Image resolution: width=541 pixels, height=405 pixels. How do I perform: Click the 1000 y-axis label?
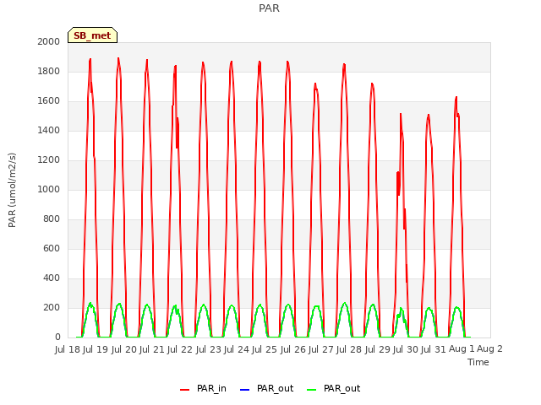(49, 189)
